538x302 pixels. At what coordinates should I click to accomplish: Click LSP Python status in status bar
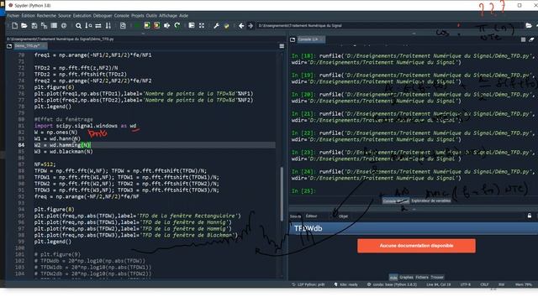(x=309, y=285)
